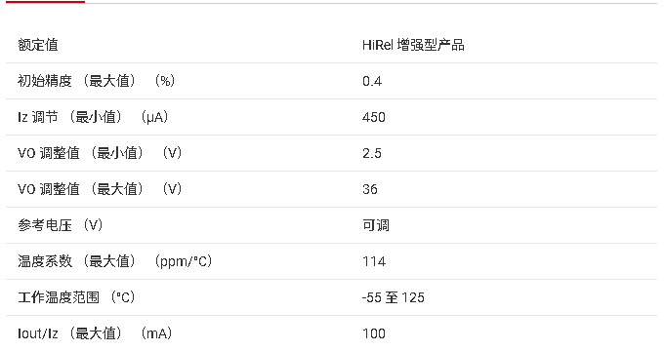
Task: Select VO 调整值 (最大值) (V) label
Action: click(100, 188)
